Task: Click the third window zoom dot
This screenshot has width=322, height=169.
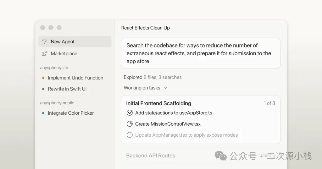Action: tap(59, 28)
